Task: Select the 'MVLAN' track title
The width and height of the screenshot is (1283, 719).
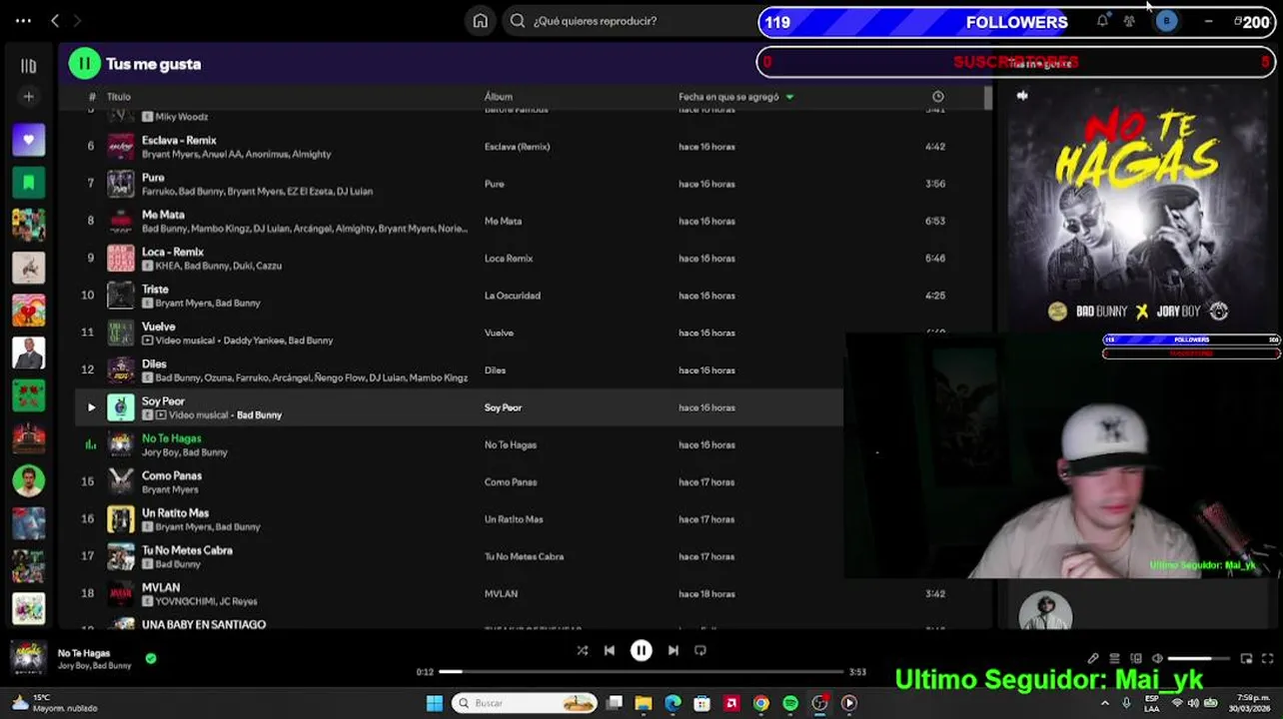Action: pyautogui.click(x=161, y=588)
